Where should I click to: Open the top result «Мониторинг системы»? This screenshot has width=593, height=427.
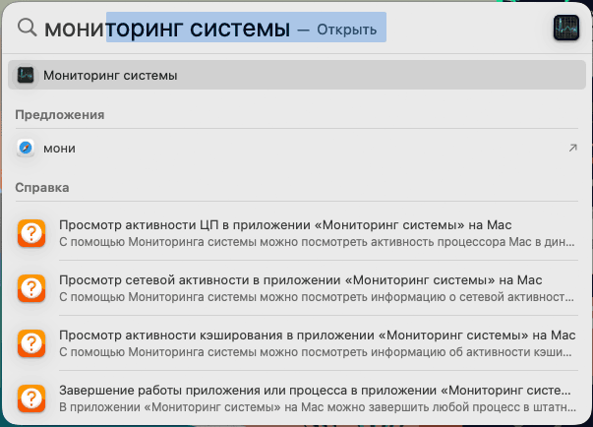point(297,75)
